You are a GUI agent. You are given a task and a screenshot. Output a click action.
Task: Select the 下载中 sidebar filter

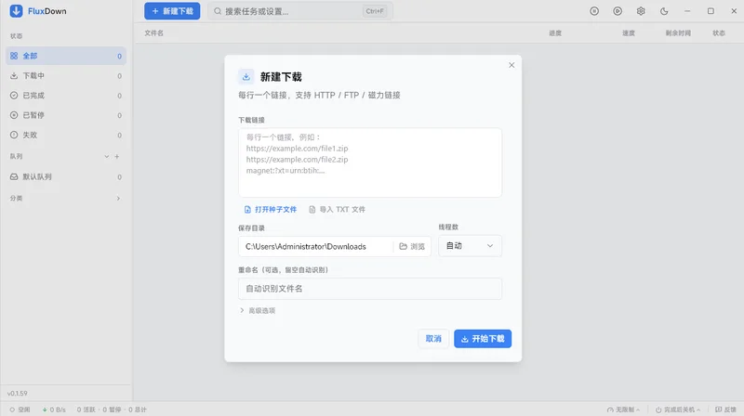pos(66,76)
